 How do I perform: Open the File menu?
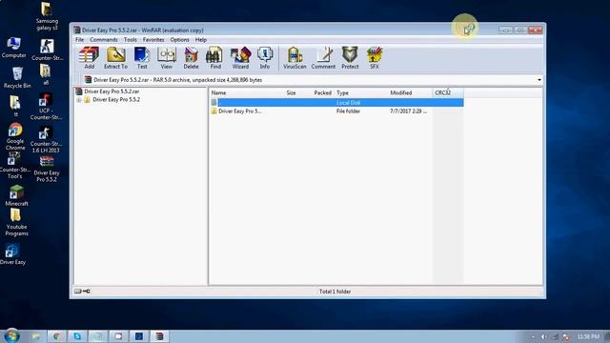tap(79, 40)
